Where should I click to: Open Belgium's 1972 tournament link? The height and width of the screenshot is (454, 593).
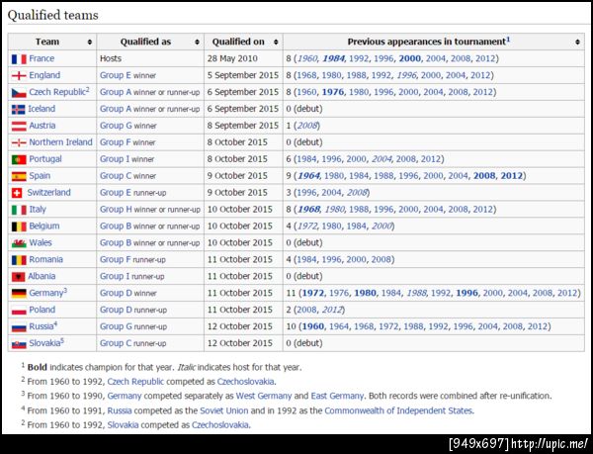tap(306, 227)
